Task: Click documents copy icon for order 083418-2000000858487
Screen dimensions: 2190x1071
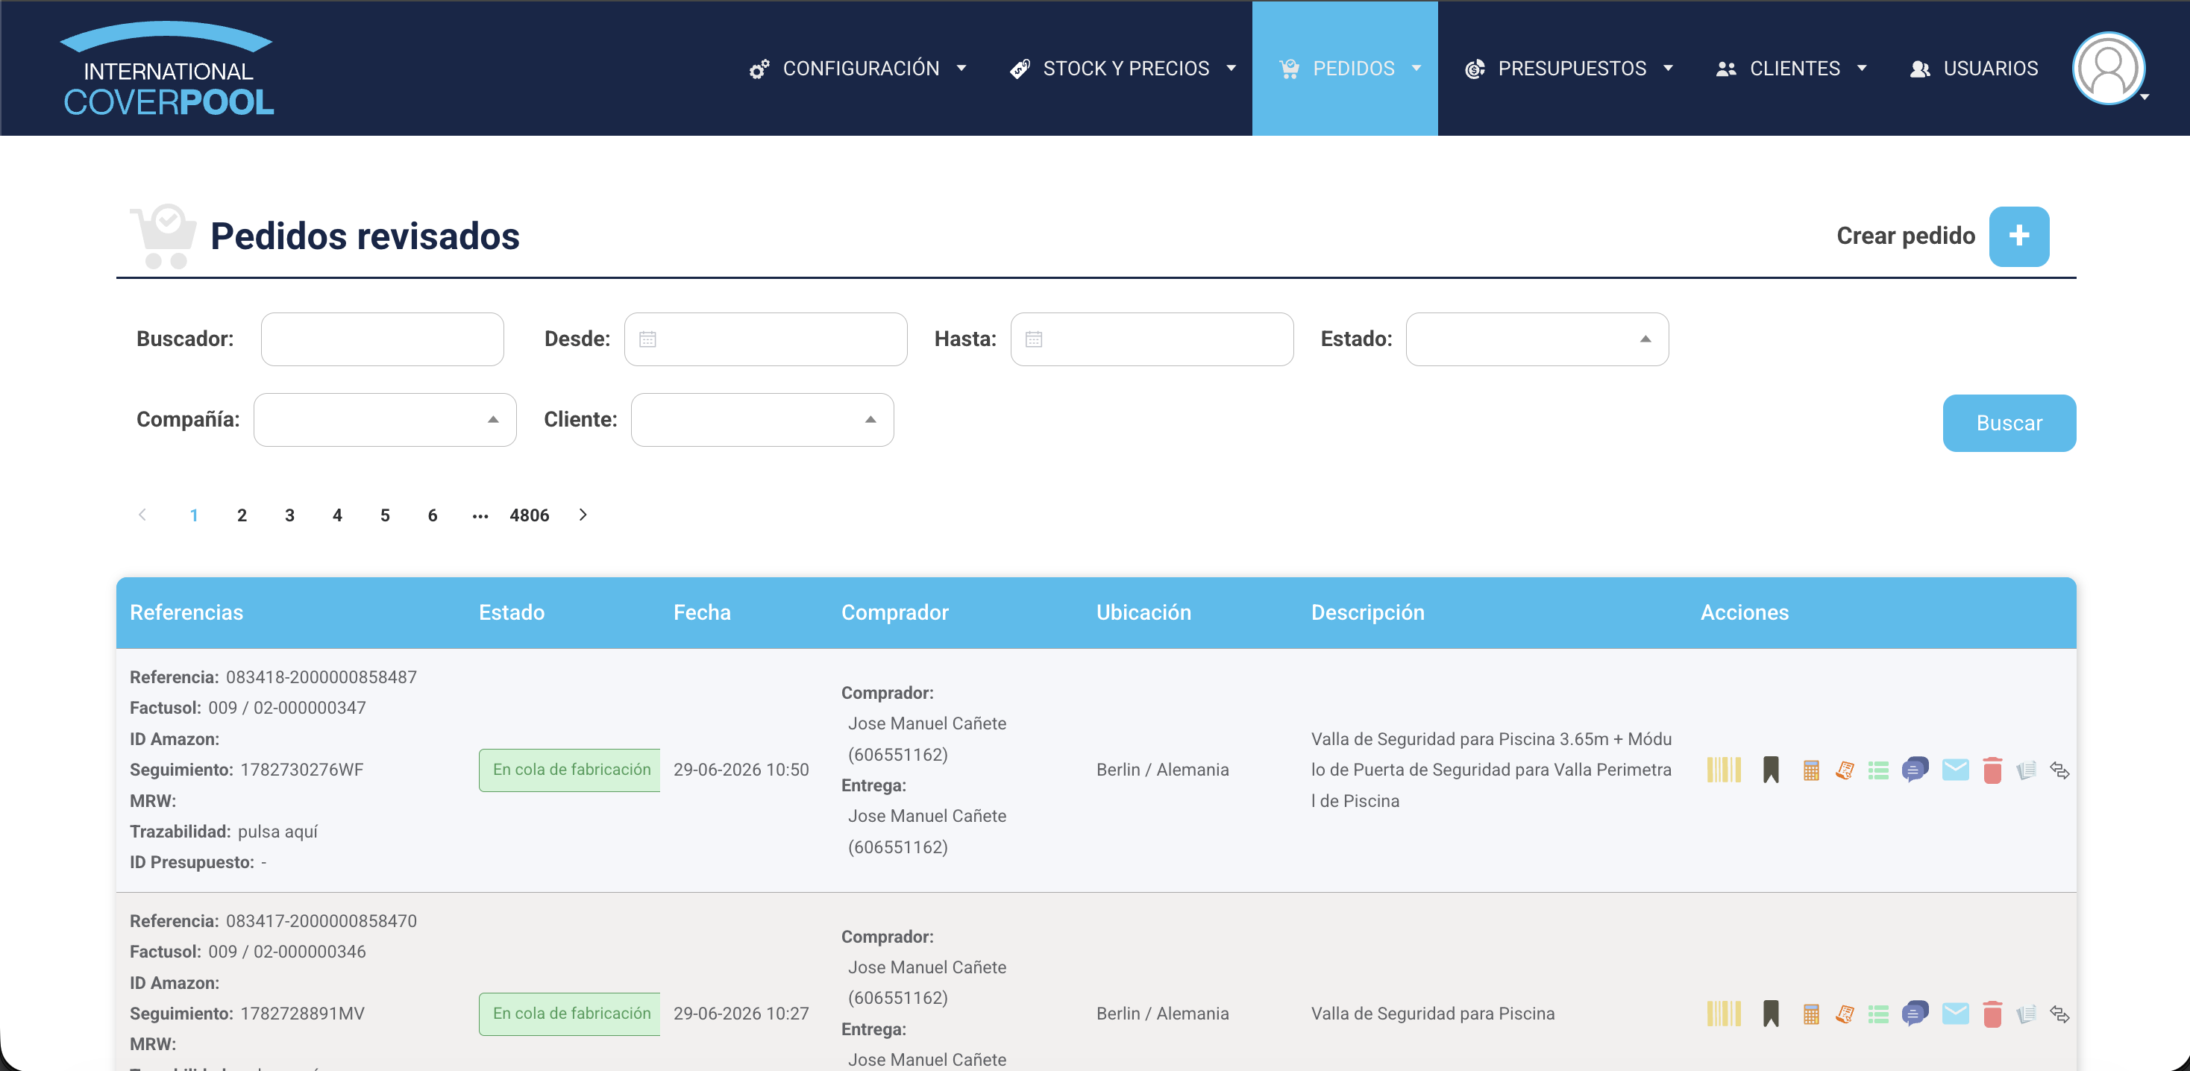Action: click(x=2026, y=771)
